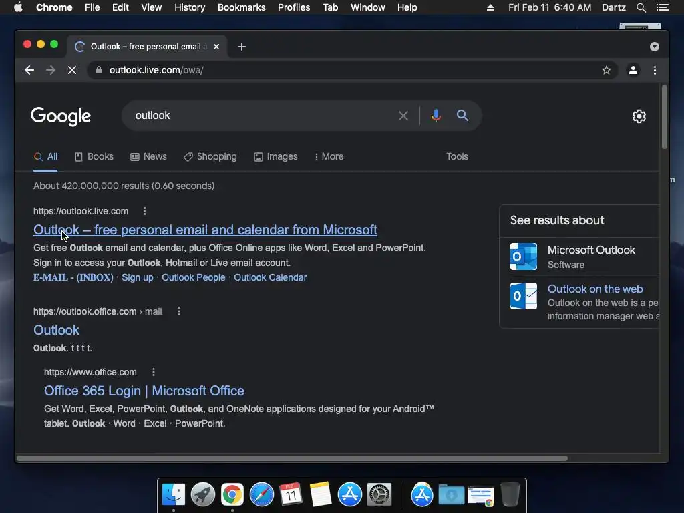Screen dimensions: 684x513
Task: Clear the Google search box text
Action: pos(403,116)
